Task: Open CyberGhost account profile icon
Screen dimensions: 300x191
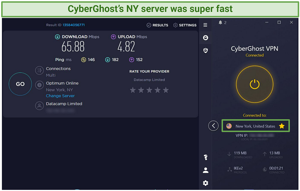Action: pyautogui.click(x=205, y=170)
